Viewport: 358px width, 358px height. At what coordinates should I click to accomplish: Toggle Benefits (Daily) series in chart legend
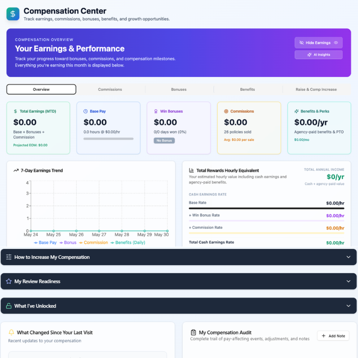click(128, 243)
